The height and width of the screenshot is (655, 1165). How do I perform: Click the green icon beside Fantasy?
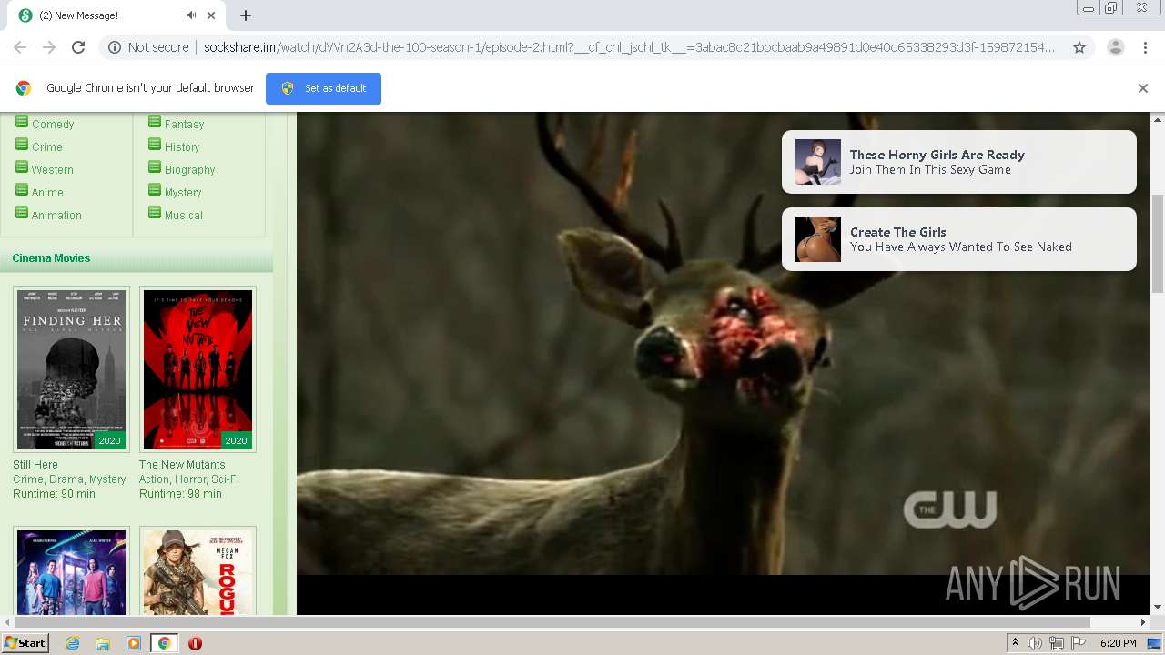(x=155, y=121)
